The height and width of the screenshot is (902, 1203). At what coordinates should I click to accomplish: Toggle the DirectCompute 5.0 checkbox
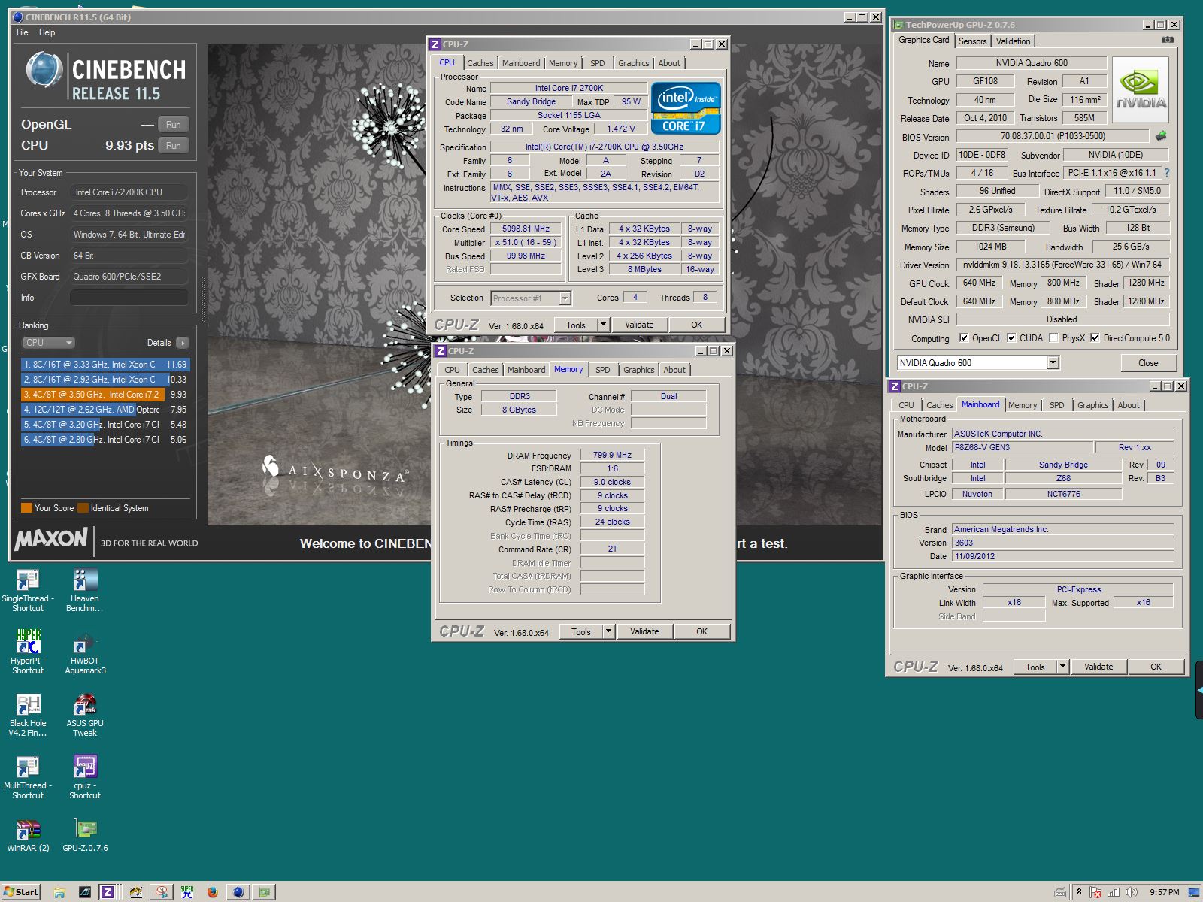pos(1095,338)
